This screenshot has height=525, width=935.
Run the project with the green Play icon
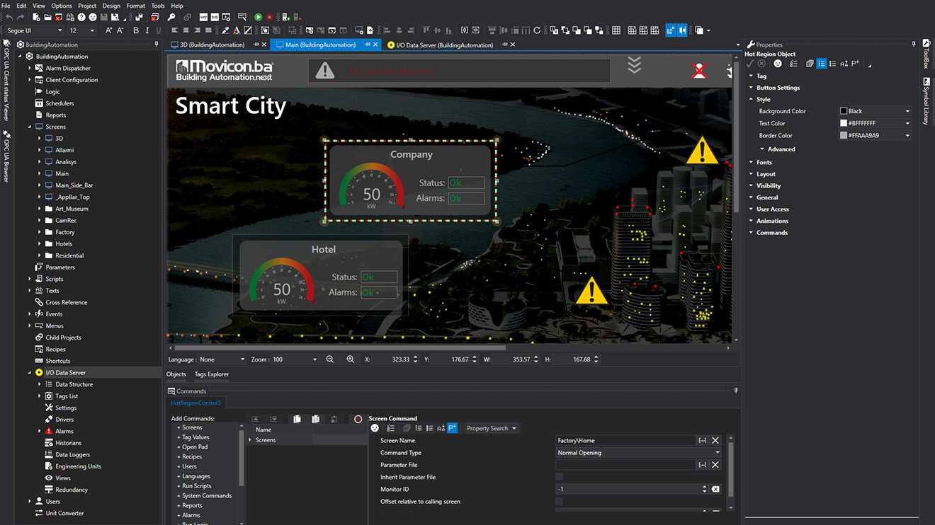tap(259, 17)
